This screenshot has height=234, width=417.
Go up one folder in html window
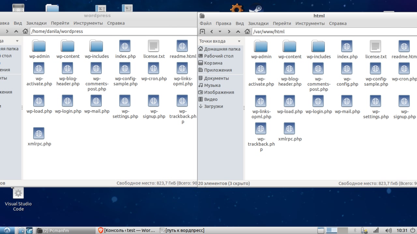pos(238,32)
